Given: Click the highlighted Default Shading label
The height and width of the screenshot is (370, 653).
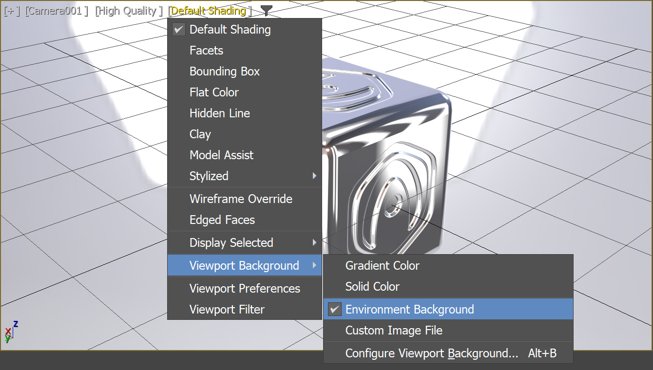Looking at the screenshot, I should click(207, 10).
